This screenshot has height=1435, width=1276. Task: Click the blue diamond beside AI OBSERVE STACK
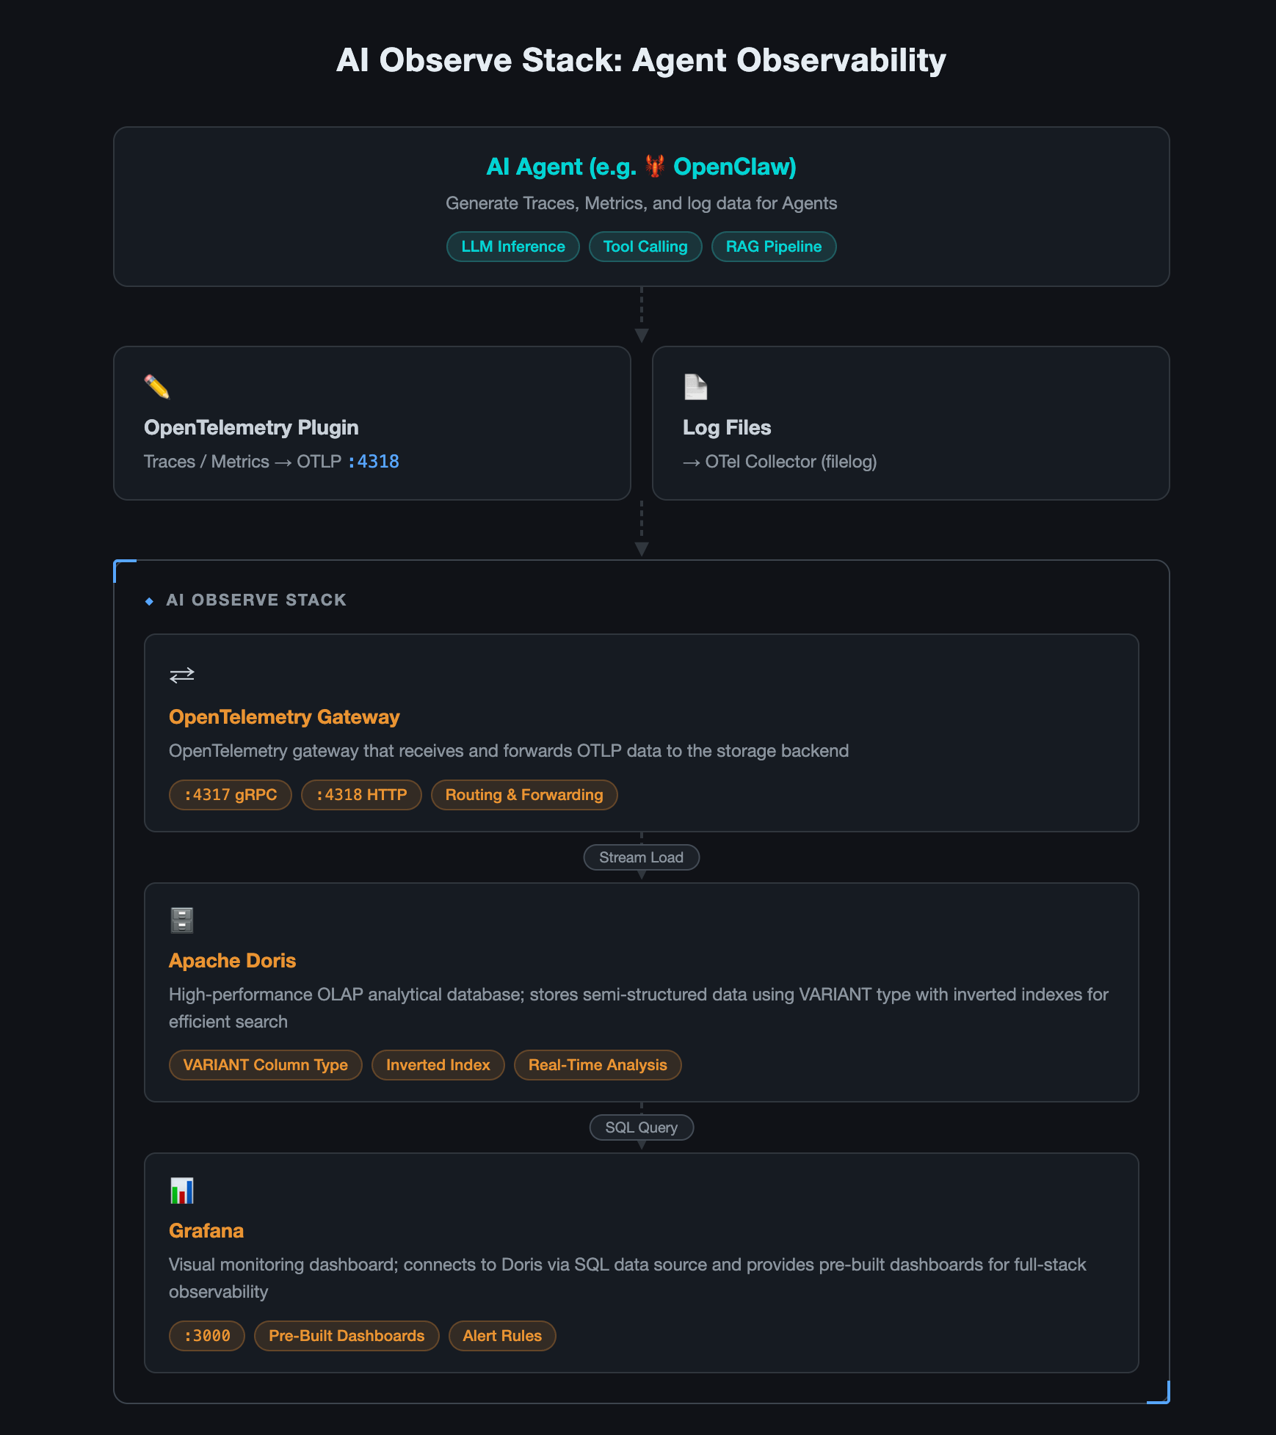pyautogui.click(x=150, y=601)
